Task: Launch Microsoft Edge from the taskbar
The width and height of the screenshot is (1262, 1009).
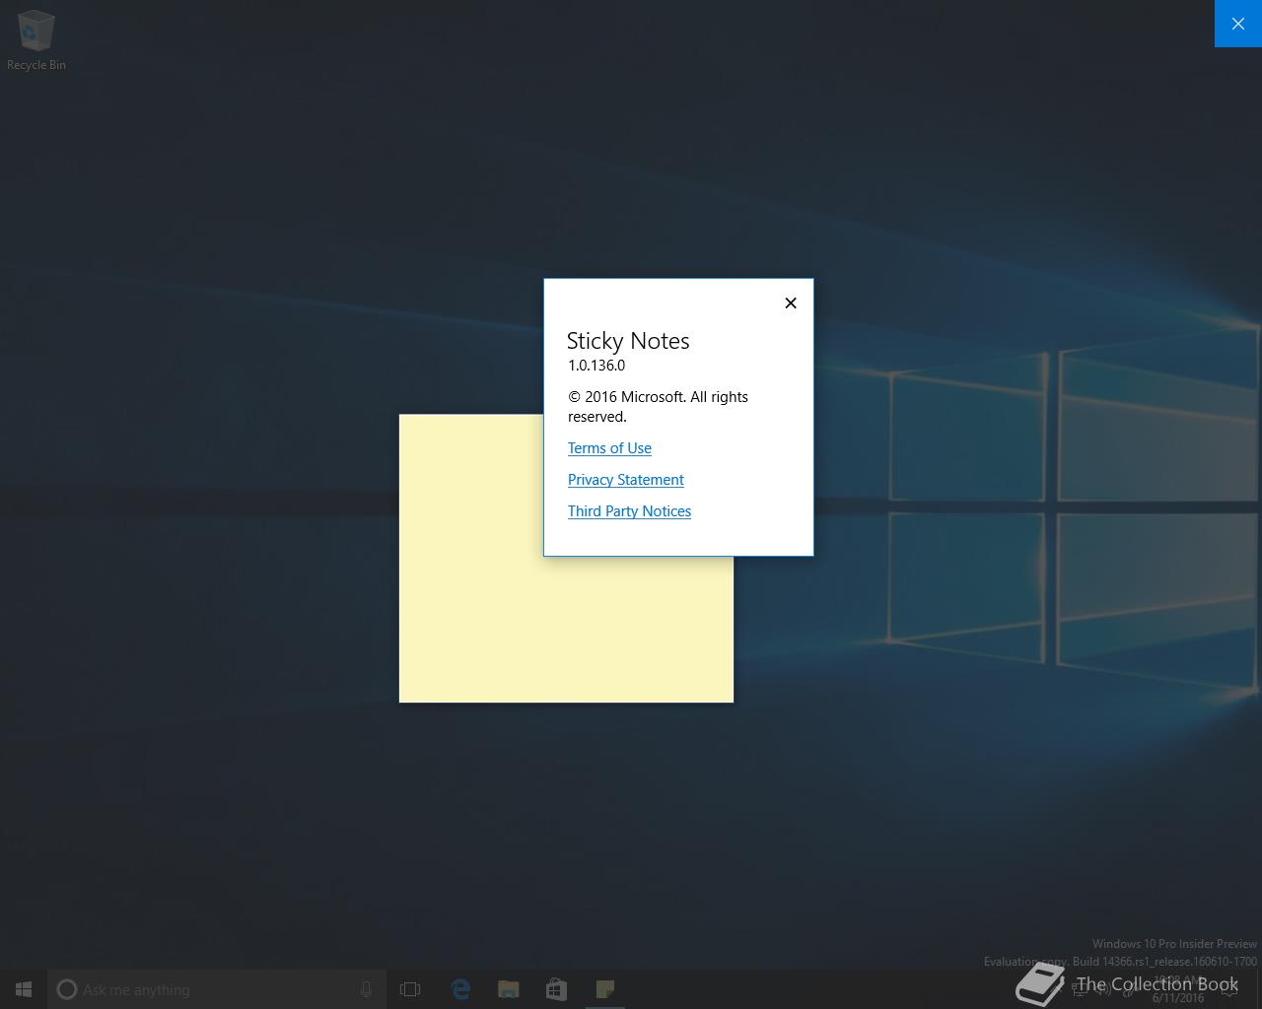Action: coord(460,989)
